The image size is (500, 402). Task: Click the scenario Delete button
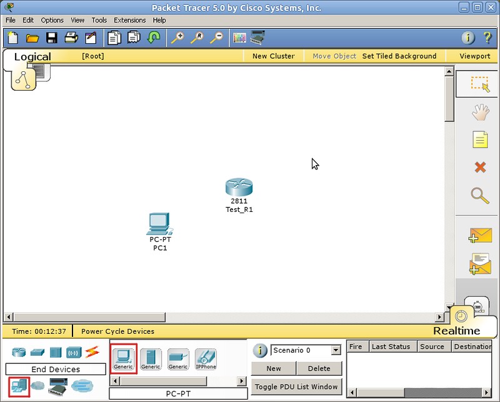[319, 368]
